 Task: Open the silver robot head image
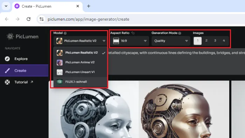(x=94, y=109)
